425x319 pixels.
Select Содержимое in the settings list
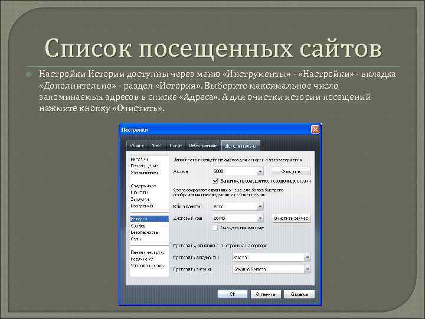tap(143, 186)
